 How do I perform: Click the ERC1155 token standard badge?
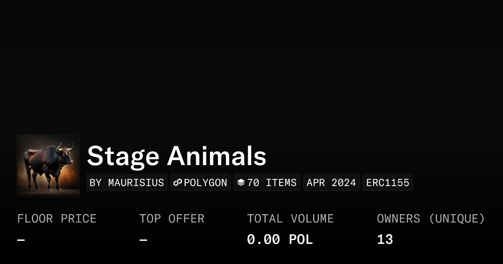388,183
